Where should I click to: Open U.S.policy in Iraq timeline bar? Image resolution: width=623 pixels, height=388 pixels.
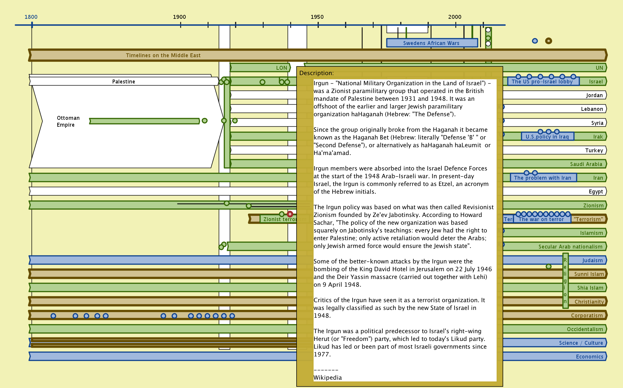coord(547,137)
